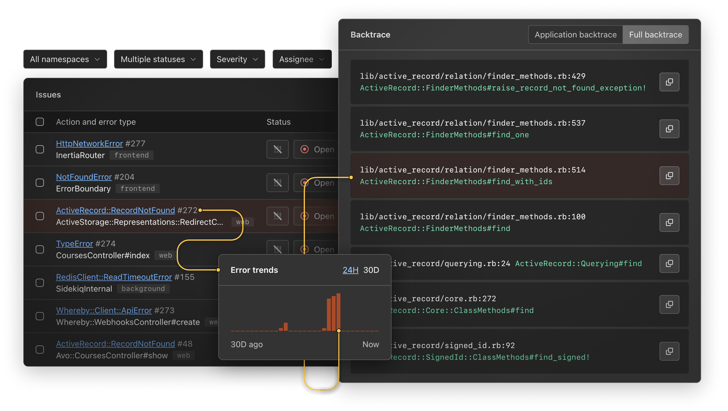Expand the Severity filter dropdown
728x411 pixels.
coord(237,59)
